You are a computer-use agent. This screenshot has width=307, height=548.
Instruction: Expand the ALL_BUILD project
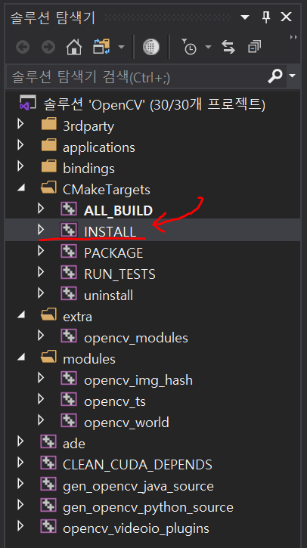[41, 209]
